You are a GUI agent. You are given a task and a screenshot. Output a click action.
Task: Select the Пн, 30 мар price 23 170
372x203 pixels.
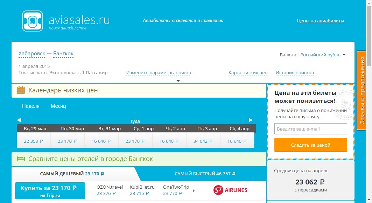[x=67, y=141]
